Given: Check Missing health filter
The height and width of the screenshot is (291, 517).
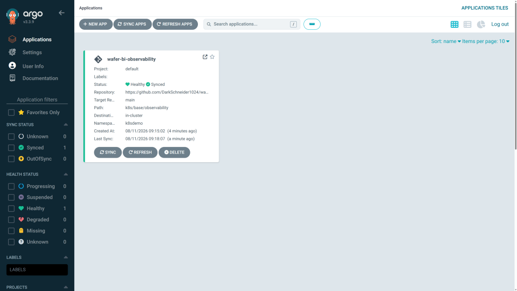Looking at the screenshot, I should [x=11, y=231].
